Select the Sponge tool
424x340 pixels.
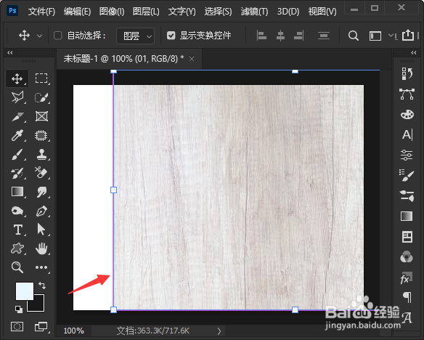pyautogui.click(x=17, y=211)
